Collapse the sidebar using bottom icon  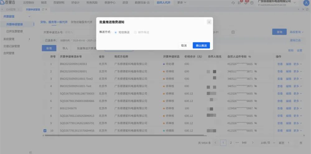(30, 152)
